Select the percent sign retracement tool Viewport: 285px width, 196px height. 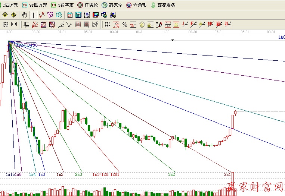[x=125, y=25]
